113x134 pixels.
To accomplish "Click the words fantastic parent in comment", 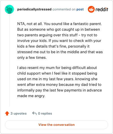I will 87,24.
